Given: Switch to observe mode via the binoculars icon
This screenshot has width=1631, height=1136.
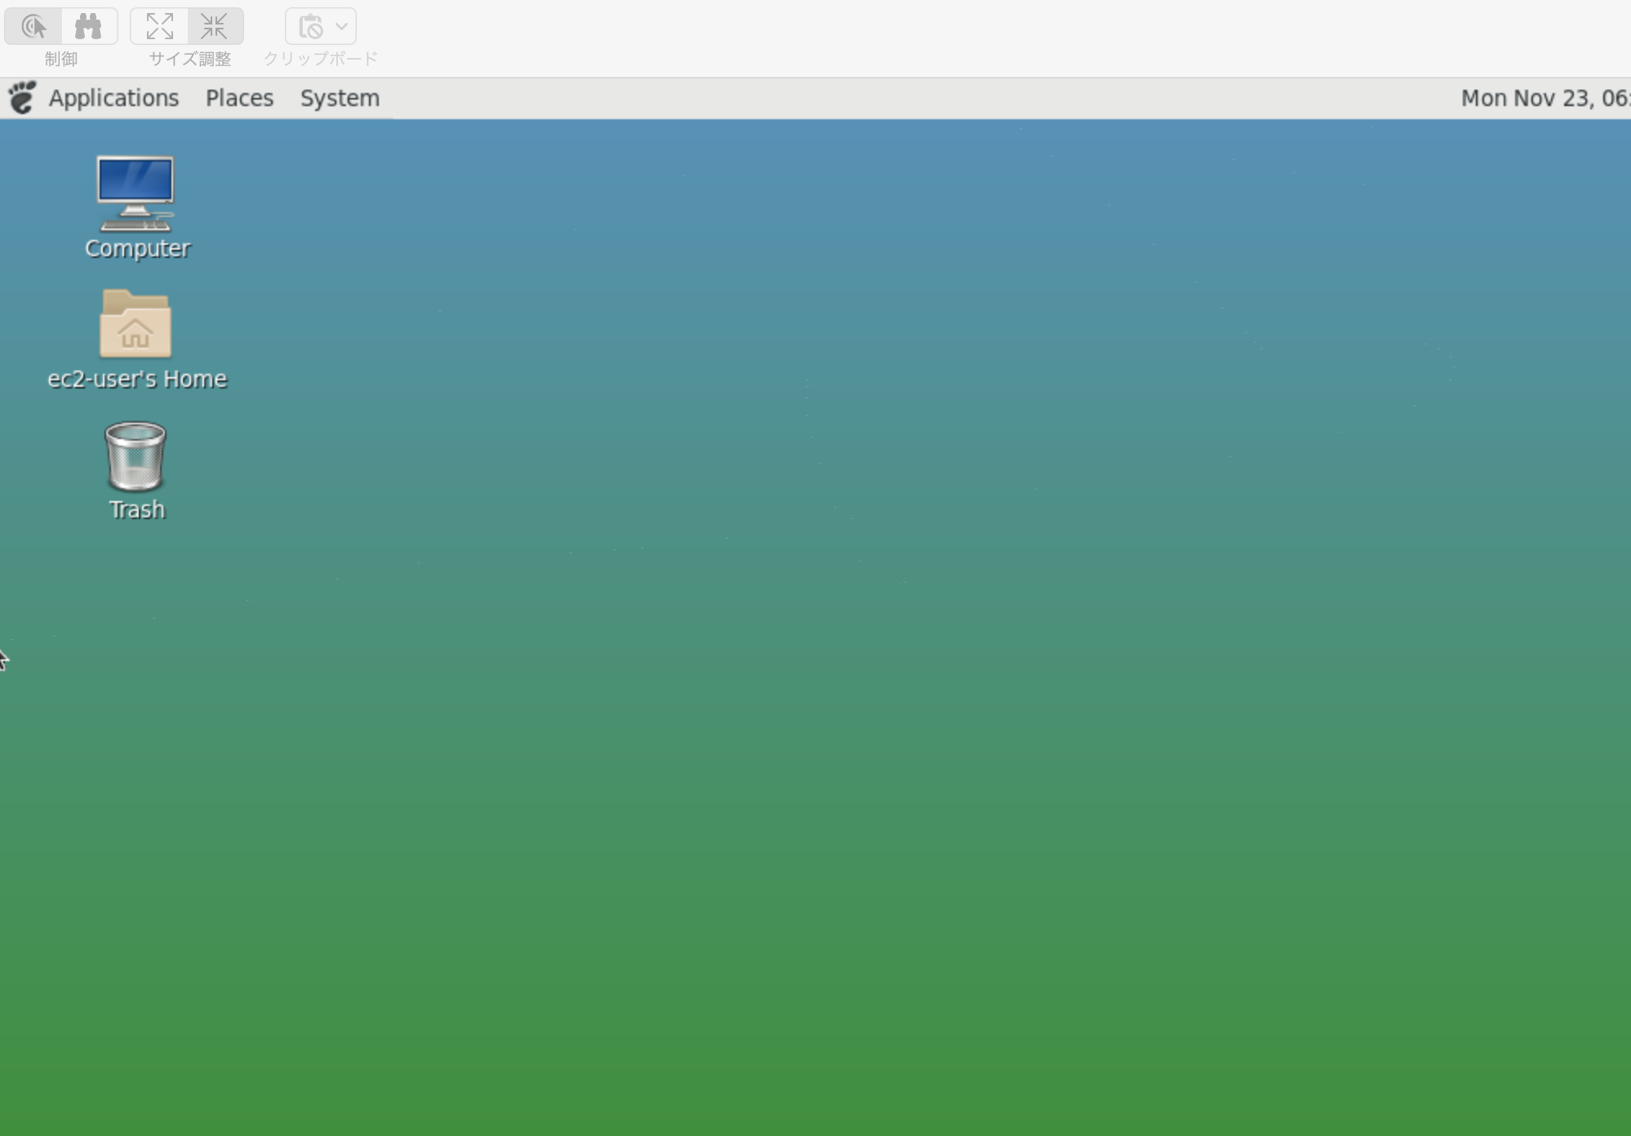Looking at the screenshot, I should point(88,26).
